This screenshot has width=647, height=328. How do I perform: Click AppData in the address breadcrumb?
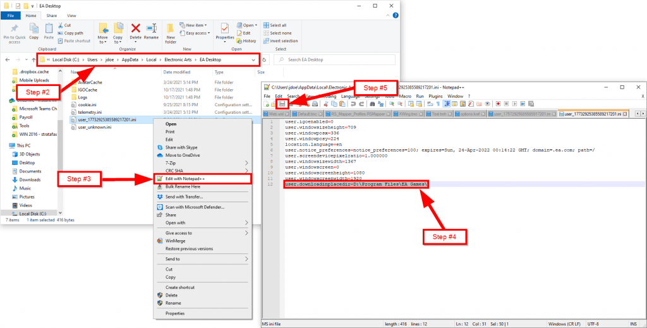(130, 60)
